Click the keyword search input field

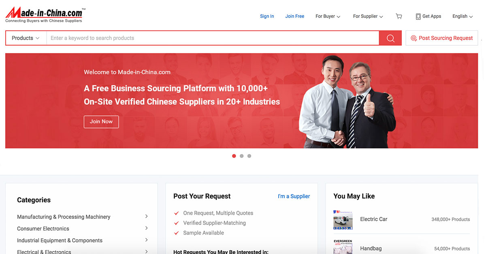coord(202,38)
